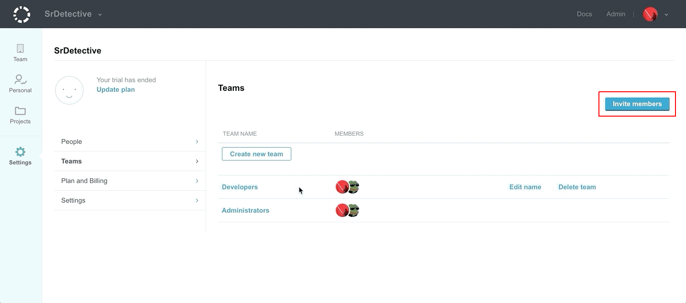Click the Invite members button
The width and height of the screenshot is (686, 303).
click(x=637, y=104)
